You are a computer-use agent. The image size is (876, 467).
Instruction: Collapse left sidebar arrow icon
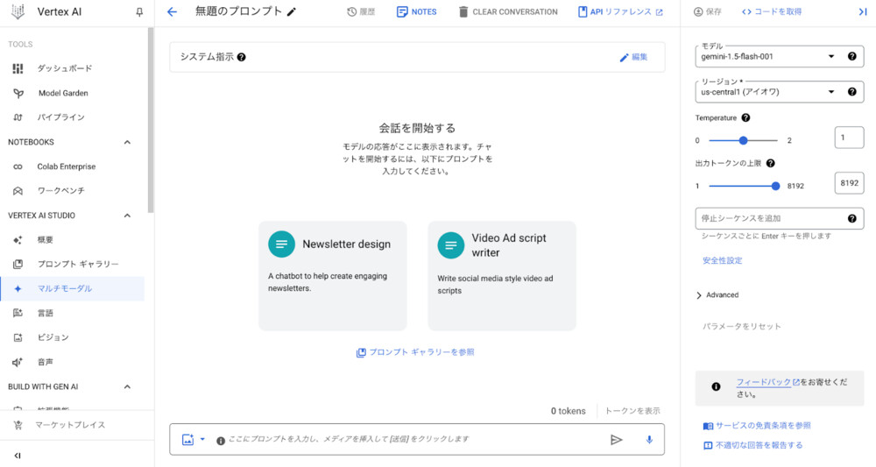click(x=18, y=456)
